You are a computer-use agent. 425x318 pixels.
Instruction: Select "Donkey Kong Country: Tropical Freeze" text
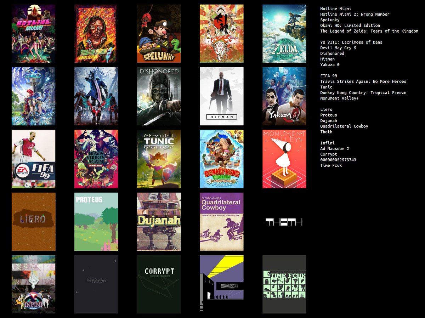coord(363,93)
